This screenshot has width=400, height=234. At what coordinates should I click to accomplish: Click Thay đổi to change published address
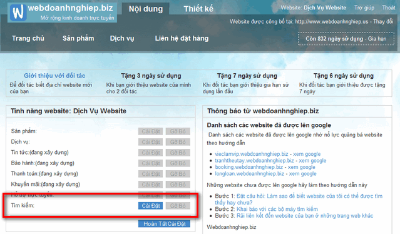tap(383, 21)
